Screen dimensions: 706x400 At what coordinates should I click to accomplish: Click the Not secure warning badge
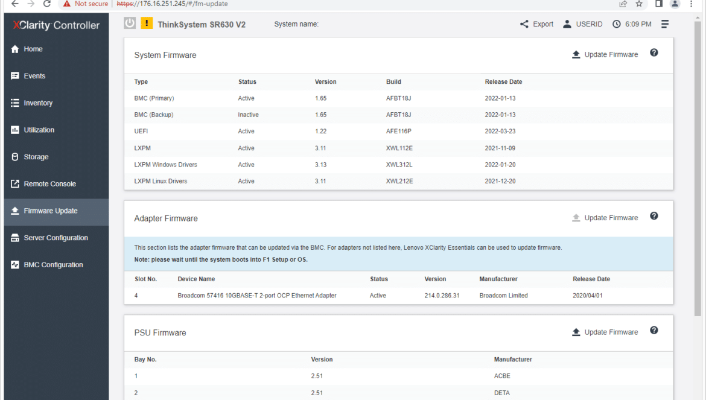(86, 4)
